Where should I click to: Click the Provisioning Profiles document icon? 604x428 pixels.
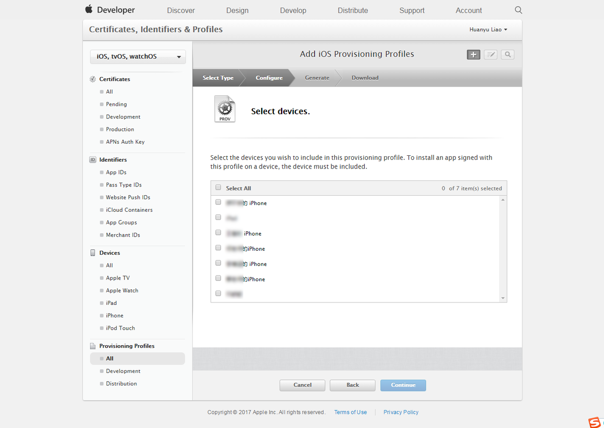click(93, 346)
